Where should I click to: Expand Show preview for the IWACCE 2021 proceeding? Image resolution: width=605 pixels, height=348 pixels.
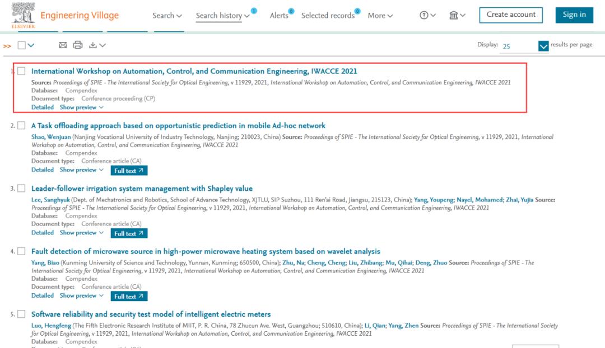(x=82, y=107)
